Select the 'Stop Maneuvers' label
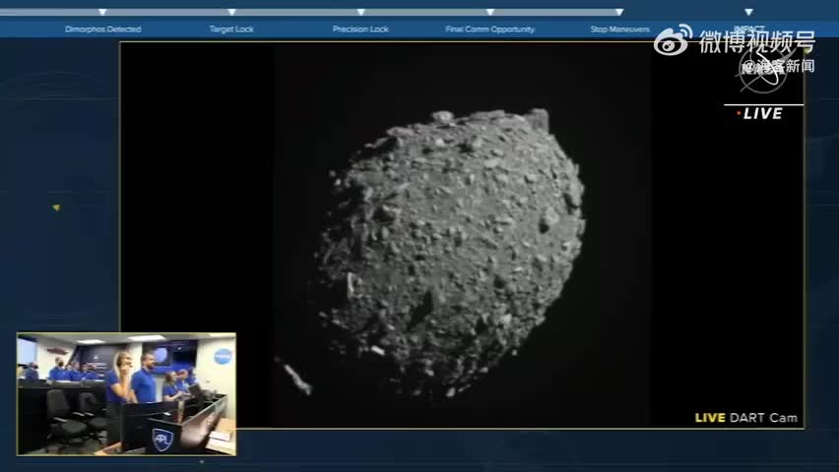Screen dimensions: 839x472 (620, 29)
